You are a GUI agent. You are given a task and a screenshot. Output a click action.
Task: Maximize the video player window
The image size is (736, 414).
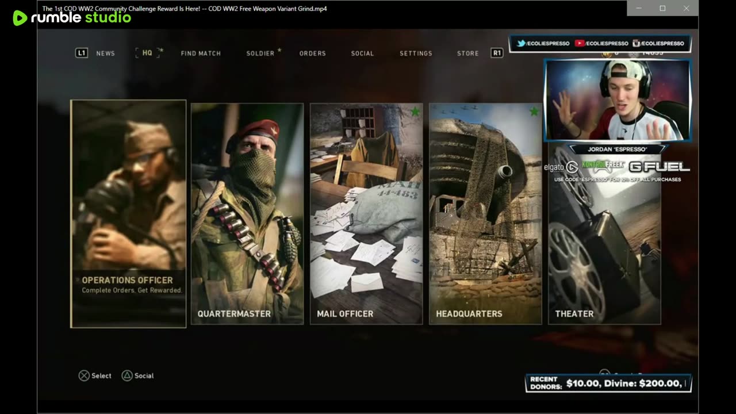pos(662,8)
